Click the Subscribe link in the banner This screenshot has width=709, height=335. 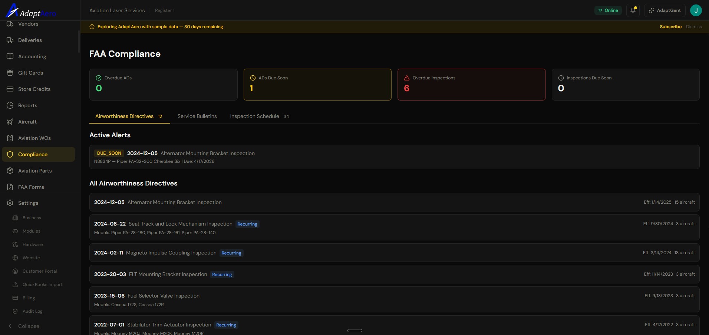click(670, 27)
